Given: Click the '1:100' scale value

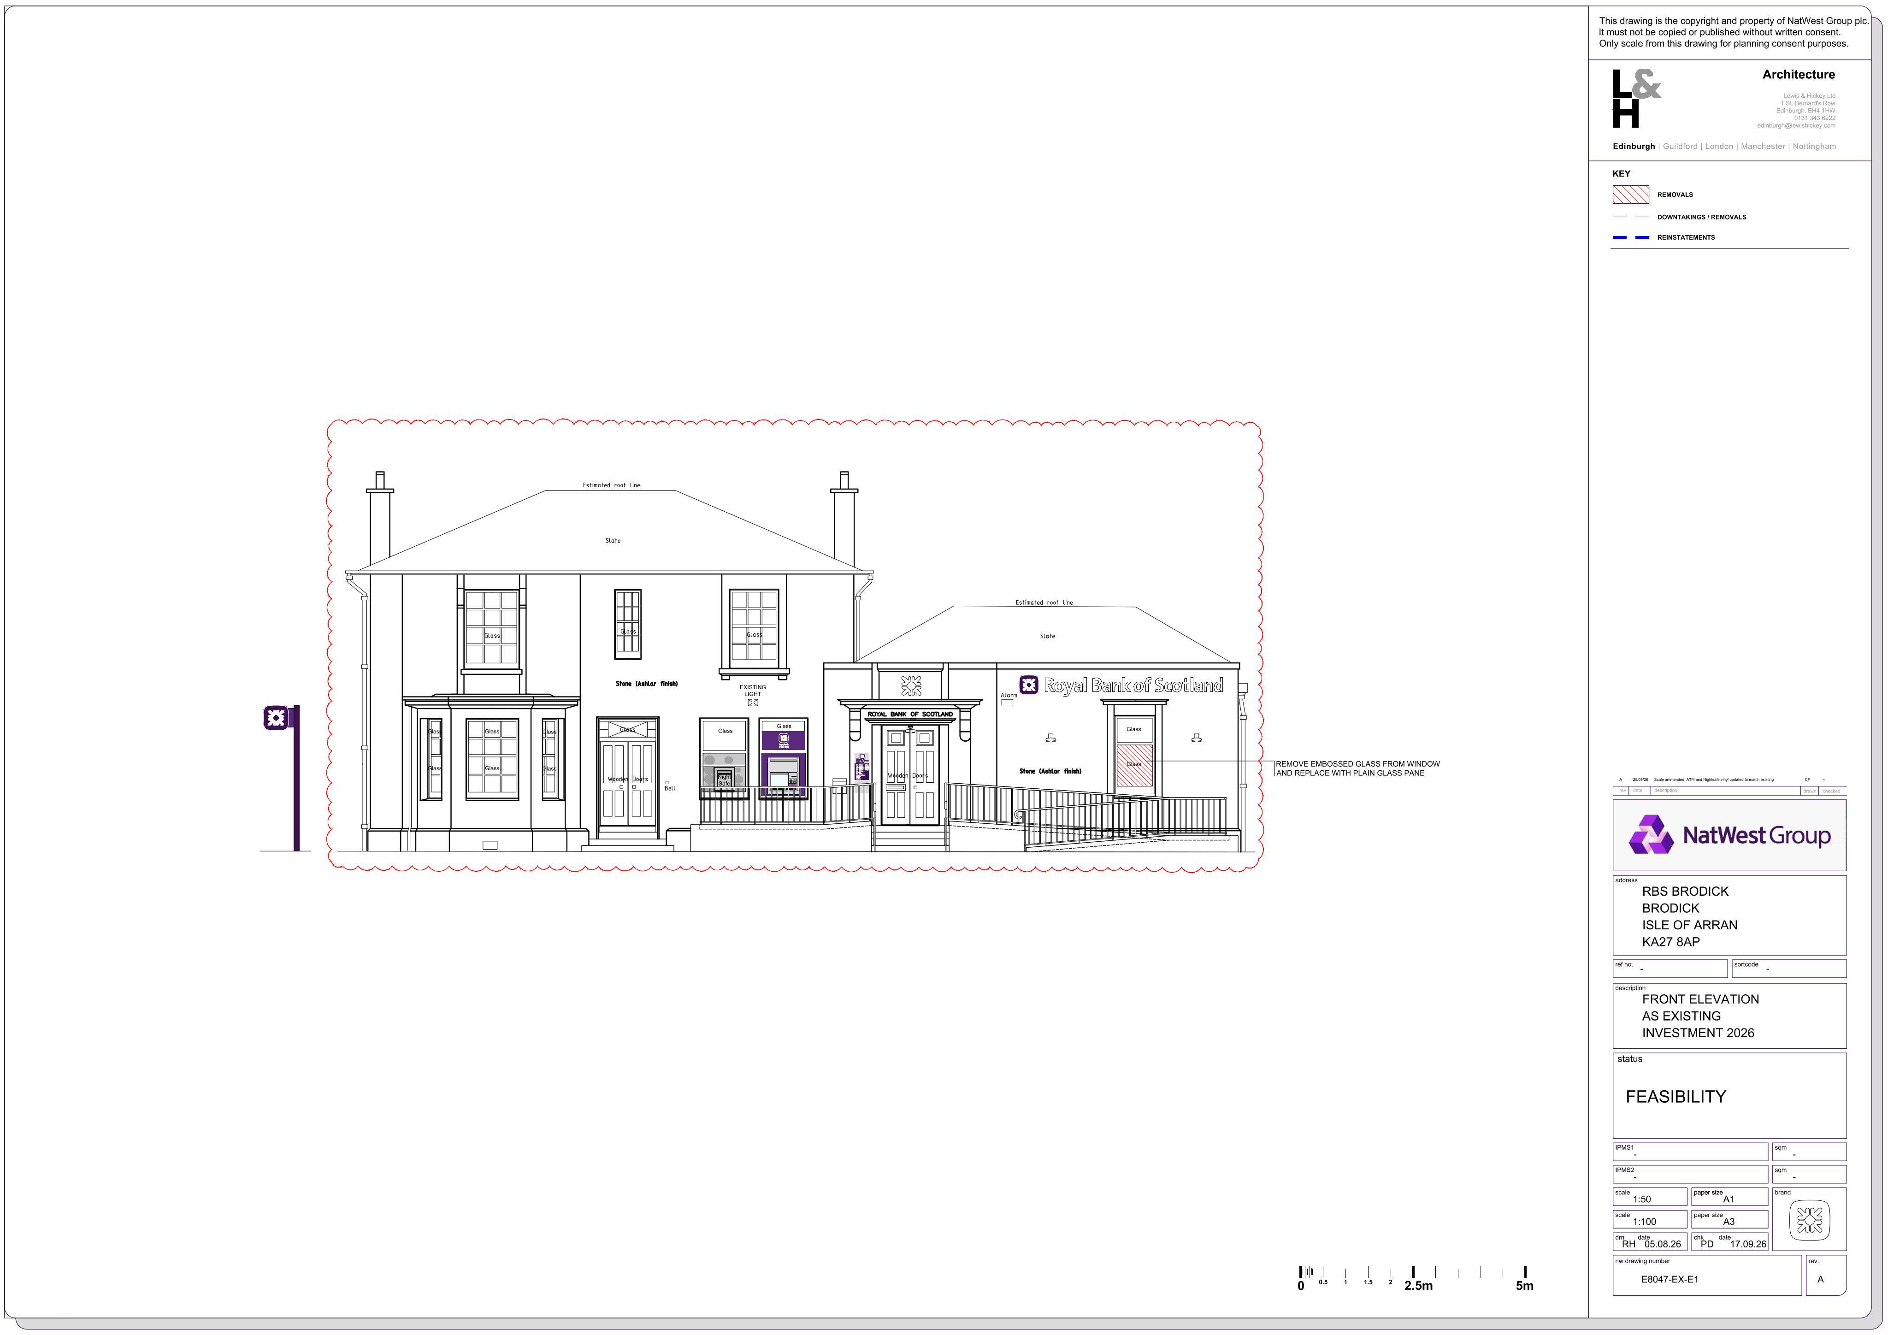Looking at the screenshot, I should pos(1645,1222).
